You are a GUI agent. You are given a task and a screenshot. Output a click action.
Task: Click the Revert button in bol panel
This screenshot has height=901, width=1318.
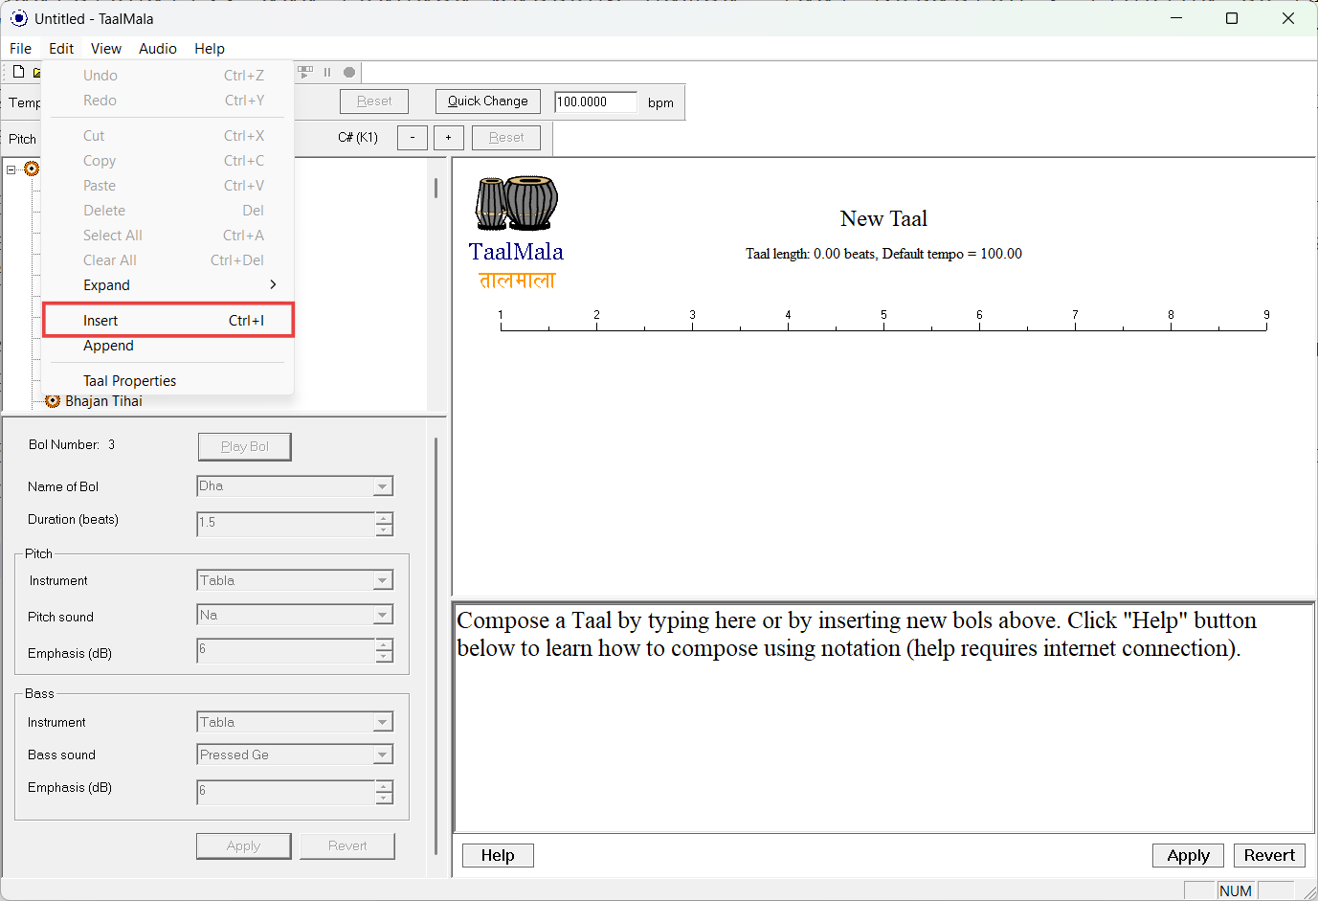click(347, 846)
